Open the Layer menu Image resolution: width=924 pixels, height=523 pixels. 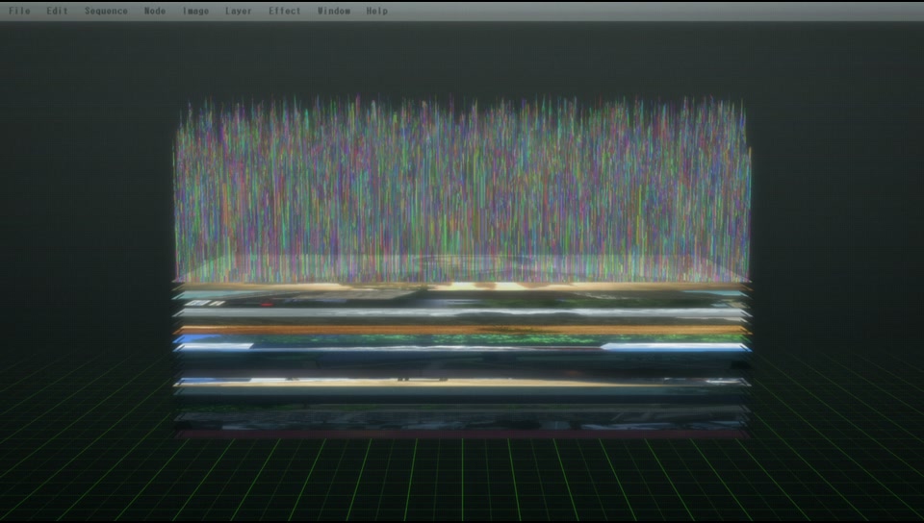point(239,11)
